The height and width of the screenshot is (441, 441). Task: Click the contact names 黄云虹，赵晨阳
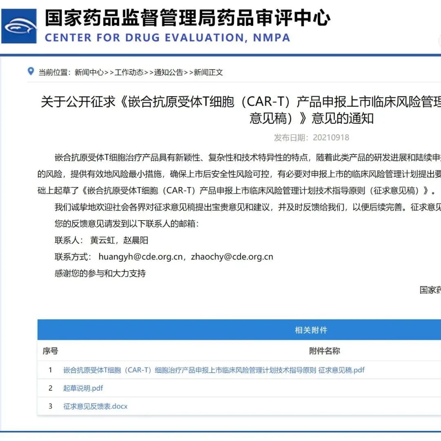tap(119, 240)
